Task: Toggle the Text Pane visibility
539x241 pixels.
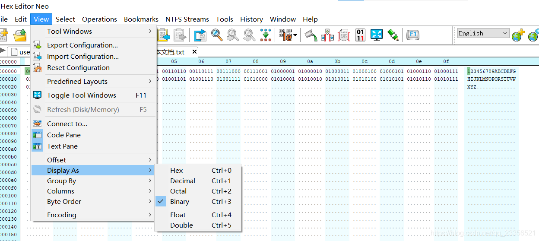Action: coord(94,146)
